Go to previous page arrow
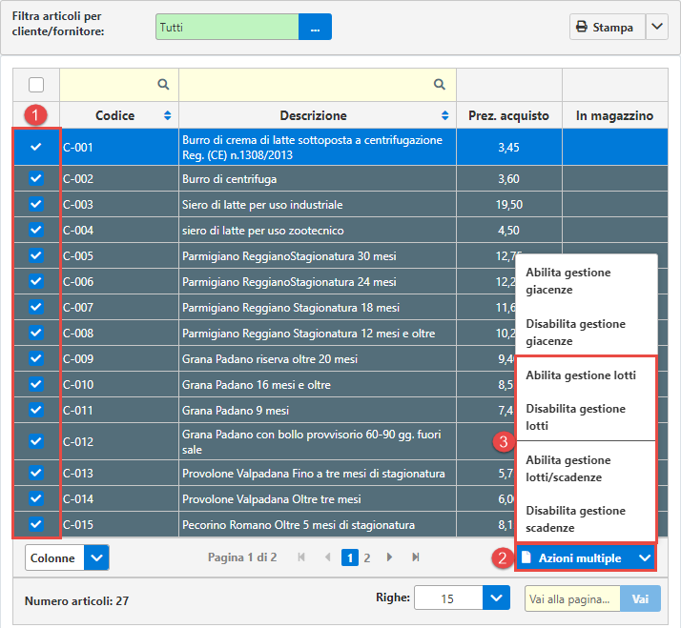Screen dimensions: 681x628 click(x=328, y=557)
